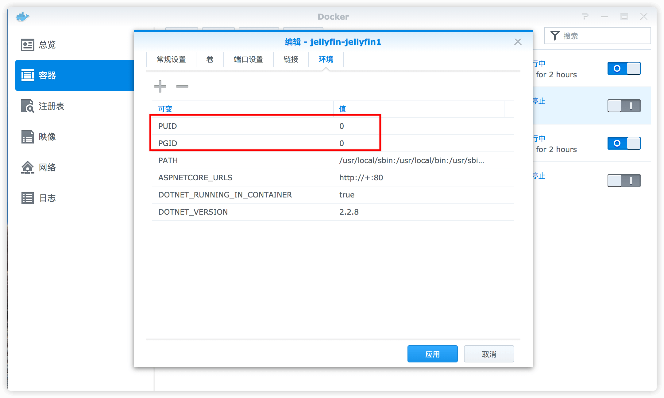Open the 卷 volume tab

coord(210,59)
